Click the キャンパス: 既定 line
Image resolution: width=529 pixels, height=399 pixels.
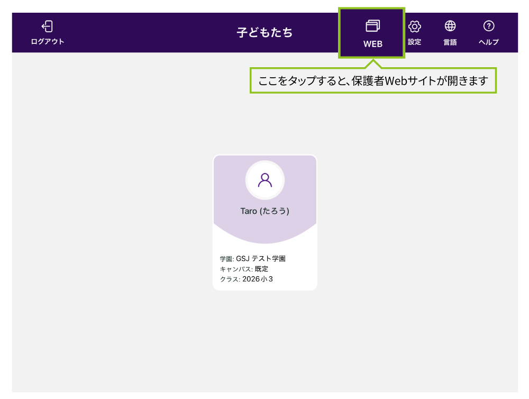[x=244, y=269]
